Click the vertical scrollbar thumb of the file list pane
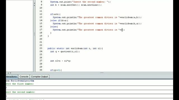179x100 pixels. click(x=34, y=34)
